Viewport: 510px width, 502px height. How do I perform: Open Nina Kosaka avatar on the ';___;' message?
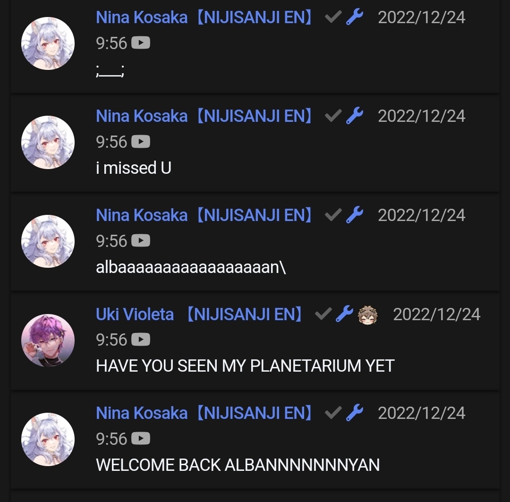tap(48, 43)
